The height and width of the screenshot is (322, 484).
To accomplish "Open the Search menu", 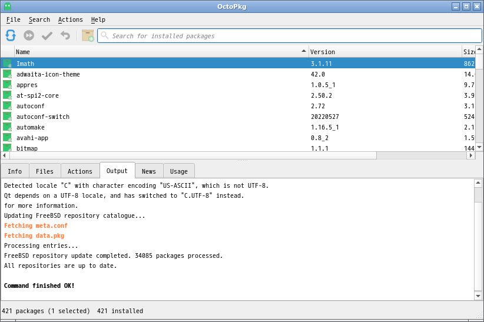I will tap(39, 19).
